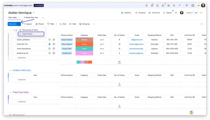Tick the checkbox for Floral Me This
This screenshot has width=210, height=120.
point(11,44)
